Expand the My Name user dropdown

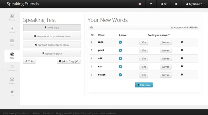194,4
